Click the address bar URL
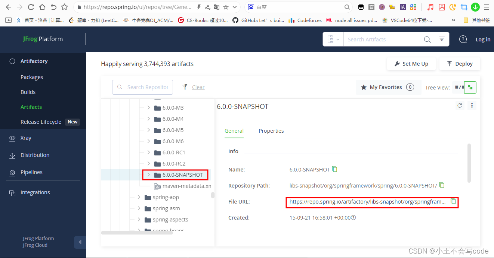This screenshot has height=258, width=494. [138, 7]
